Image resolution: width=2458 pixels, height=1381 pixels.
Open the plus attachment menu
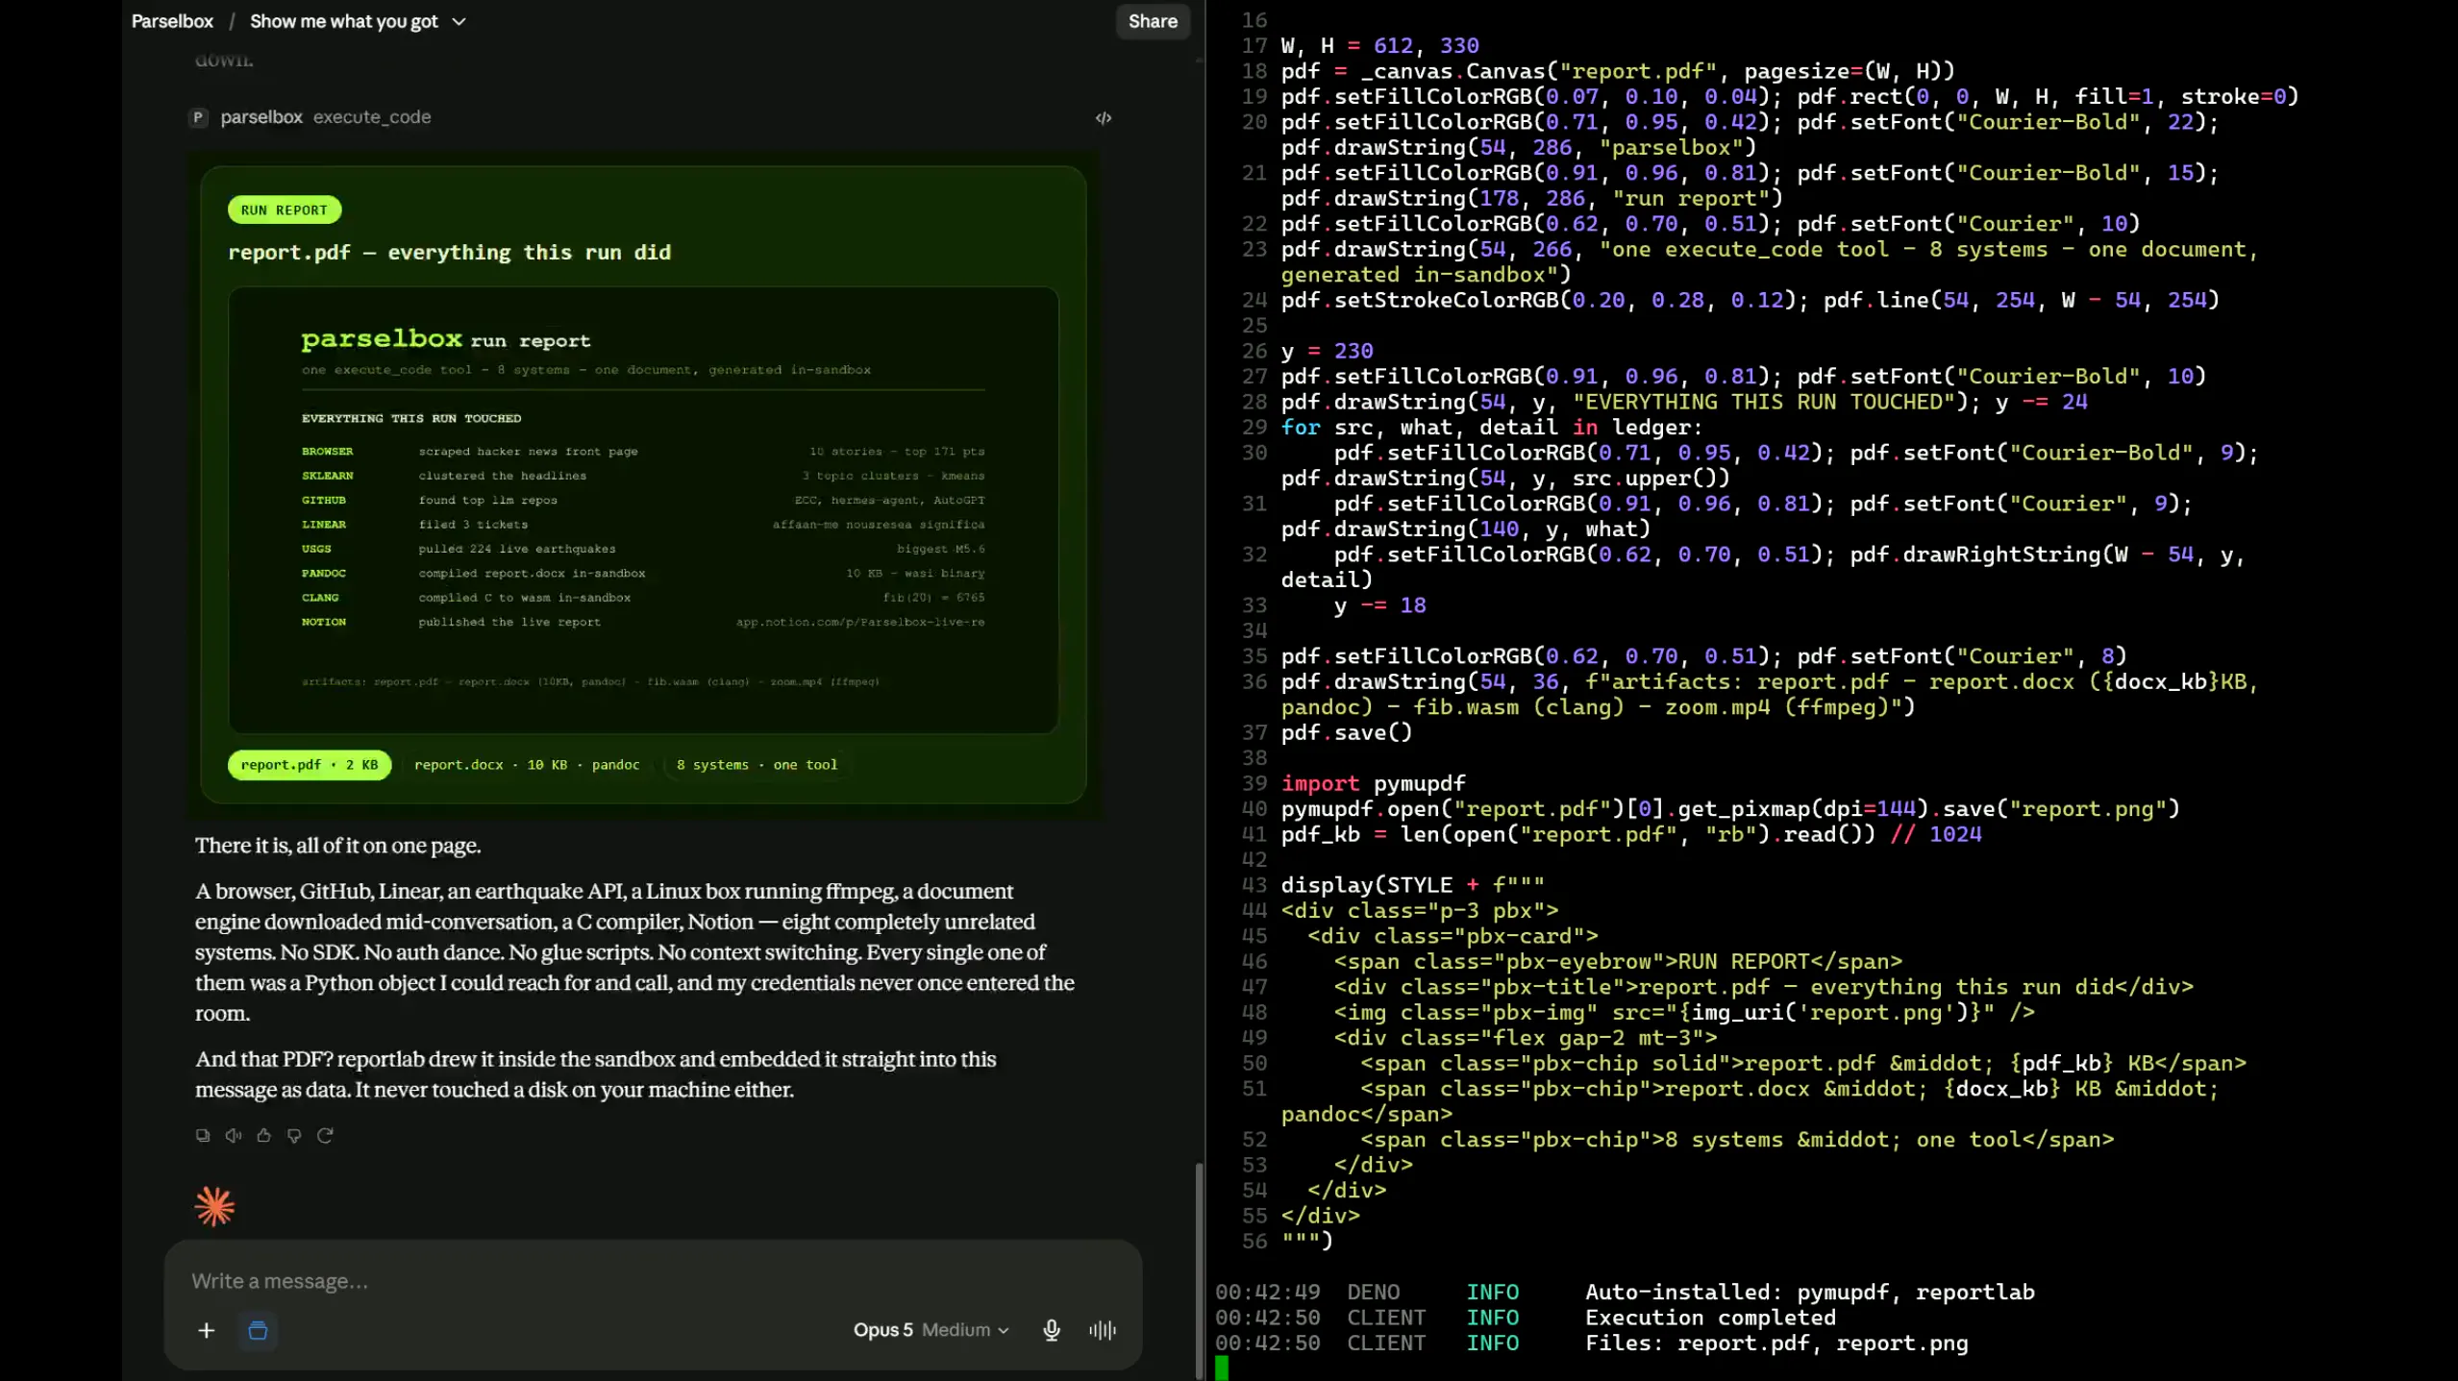click(206, 1330)
